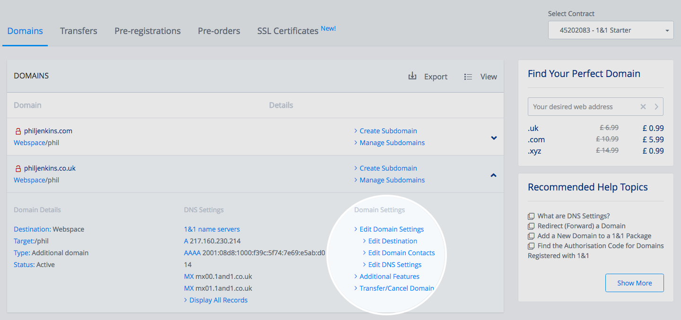Click the document icon beside Redirect (Forward) a Domain
The width and height of the screenshot is (681, 320).
pyautogui.click(x=531, y=226)
